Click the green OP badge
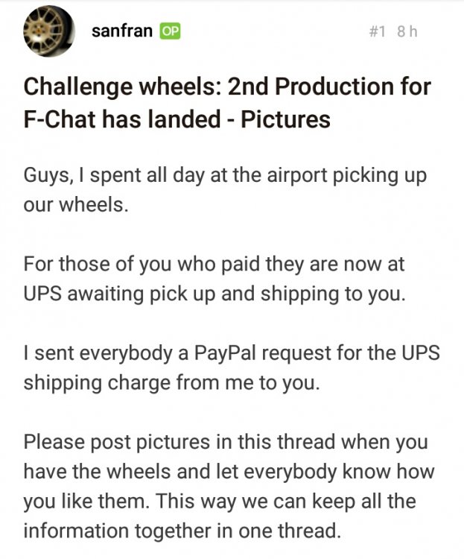464x559 pixels. 170,31
